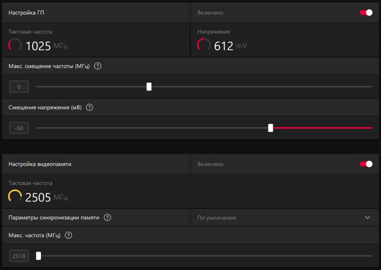
Task: Click the frequency offset value field showing 0
Action: point(19,87)
